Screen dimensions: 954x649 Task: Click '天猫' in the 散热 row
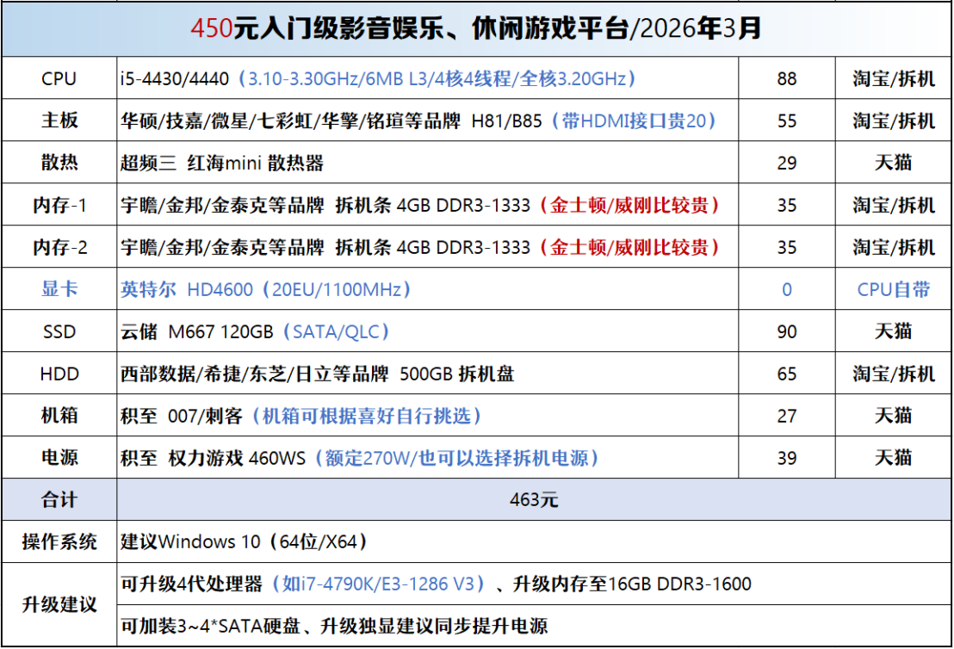click(894, 163)
